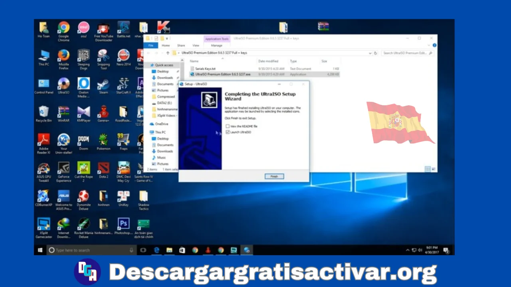Switch Explorer to details view icon
The image size is (511, 287).
point(427,169)
